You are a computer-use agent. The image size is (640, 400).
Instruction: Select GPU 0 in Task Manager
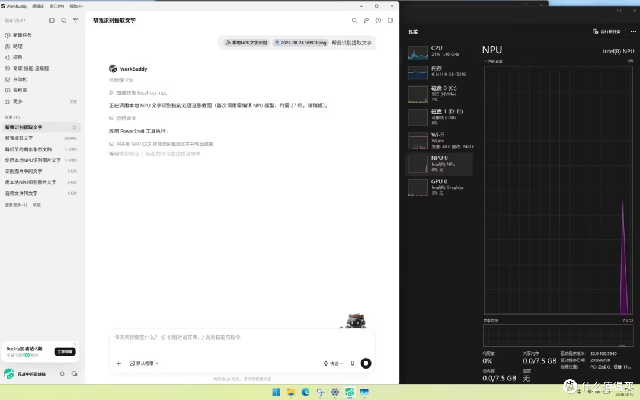[x=440, y=187]
